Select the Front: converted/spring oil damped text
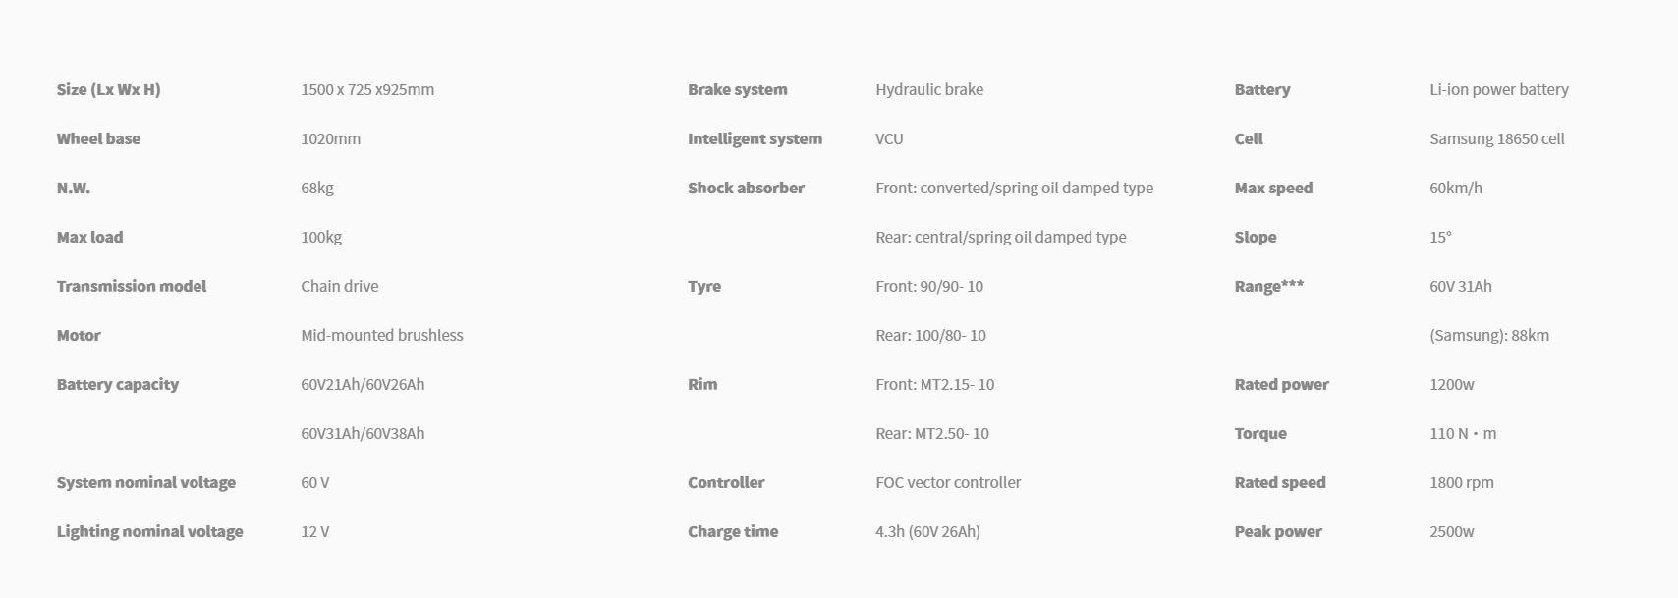This screenshot has width=1678, height=598. pos(1014,188)
